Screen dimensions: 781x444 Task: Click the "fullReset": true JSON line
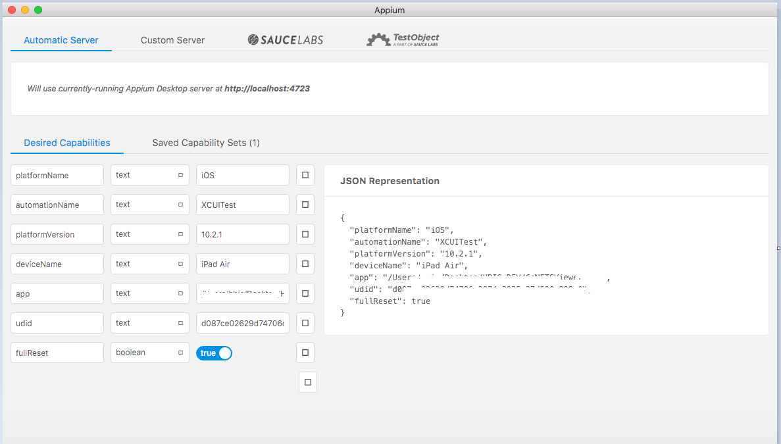point(390,301)
